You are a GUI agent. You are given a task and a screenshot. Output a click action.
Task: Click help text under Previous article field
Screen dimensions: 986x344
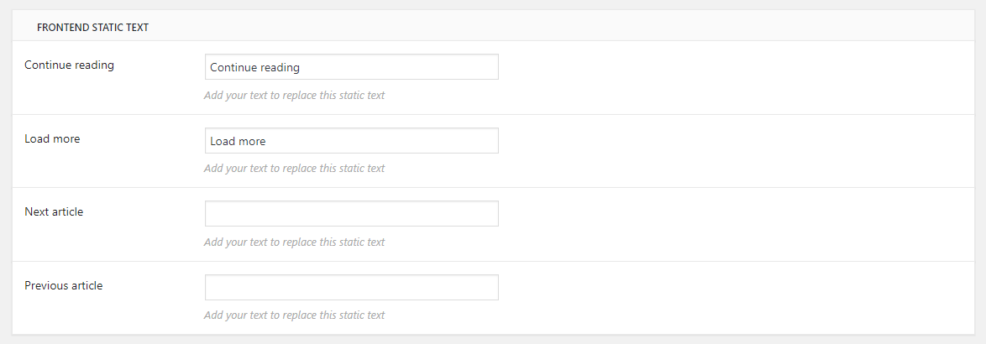click(x=294, y=315)
